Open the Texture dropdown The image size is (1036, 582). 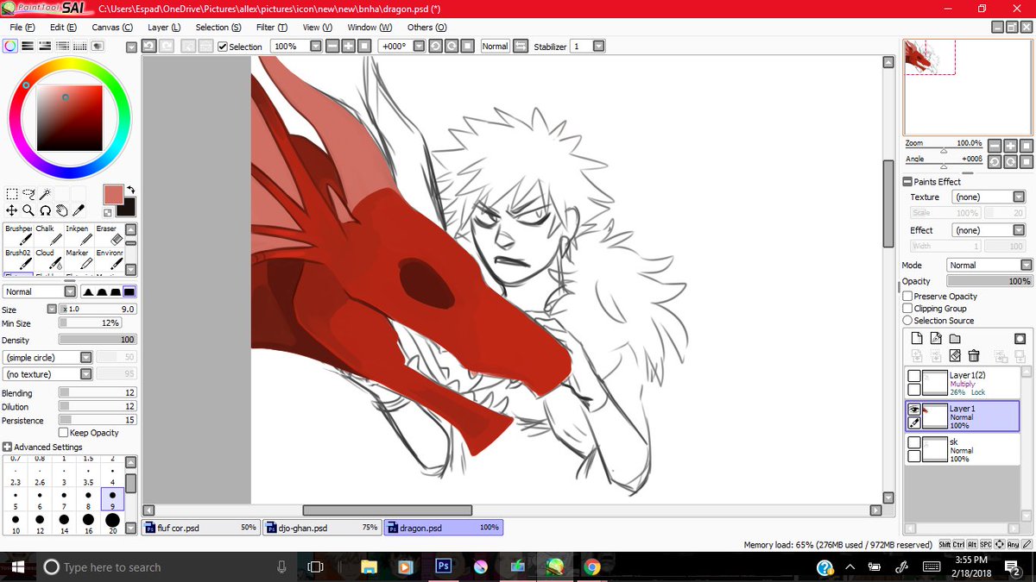point(1019,197)
